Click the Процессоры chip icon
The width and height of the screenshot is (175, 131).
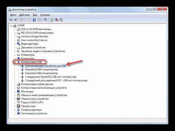point(18,106)
